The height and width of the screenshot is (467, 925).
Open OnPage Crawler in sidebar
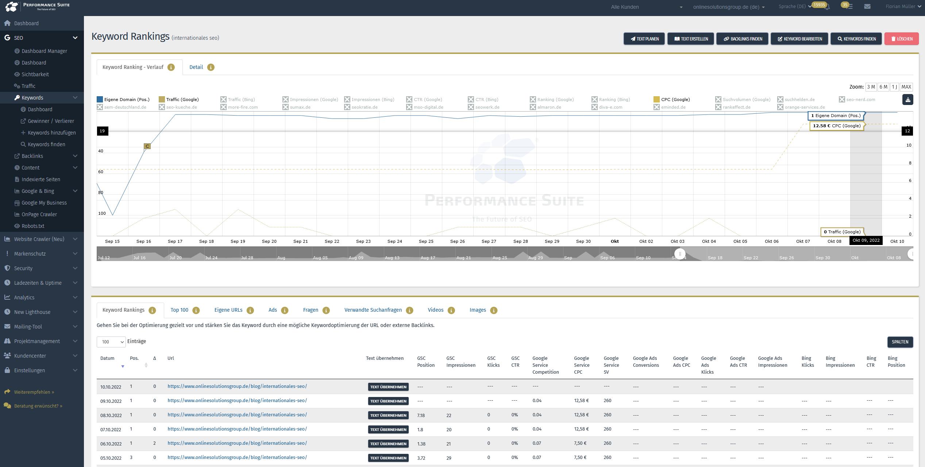coord(35,214)
